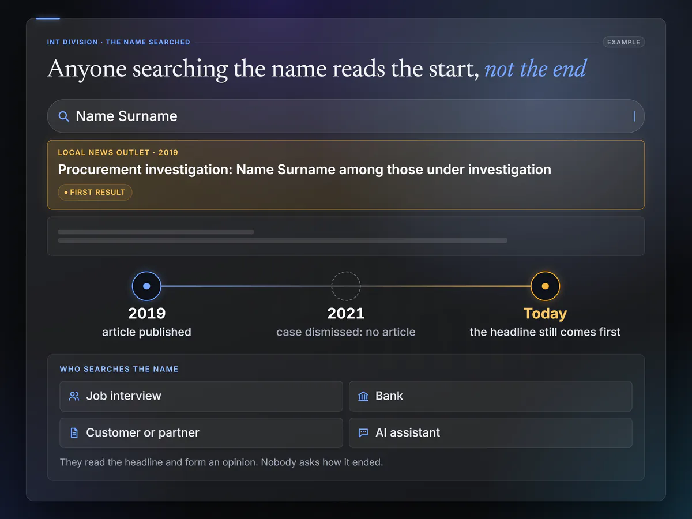Click the 'Today' timeline label
This screenshot has width=692, height=519.
click(x=545, y=314)
